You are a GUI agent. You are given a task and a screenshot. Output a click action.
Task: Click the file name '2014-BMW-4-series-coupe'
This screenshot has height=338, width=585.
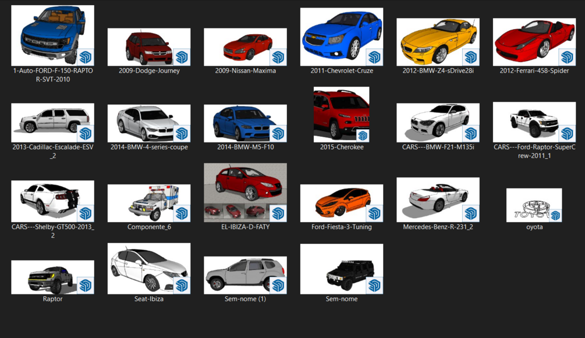click(149, 147)
